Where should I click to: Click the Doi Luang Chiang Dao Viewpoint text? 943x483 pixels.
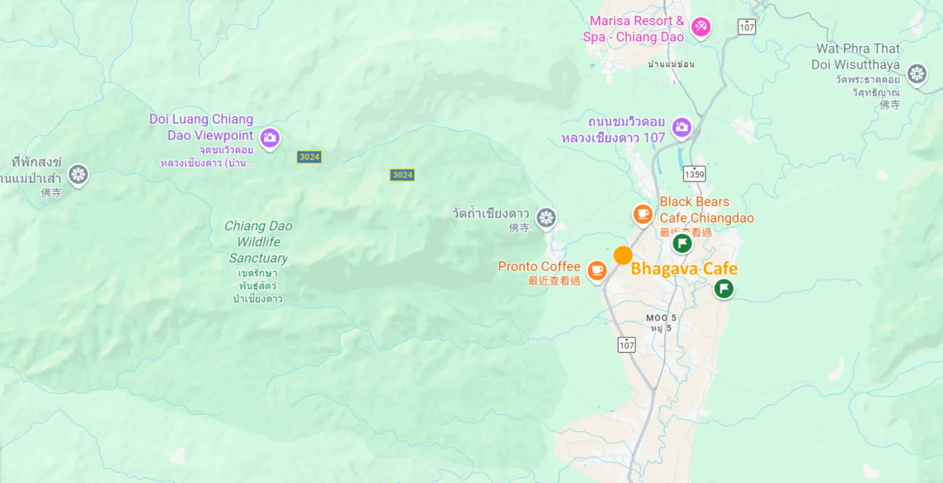point(201,127)
